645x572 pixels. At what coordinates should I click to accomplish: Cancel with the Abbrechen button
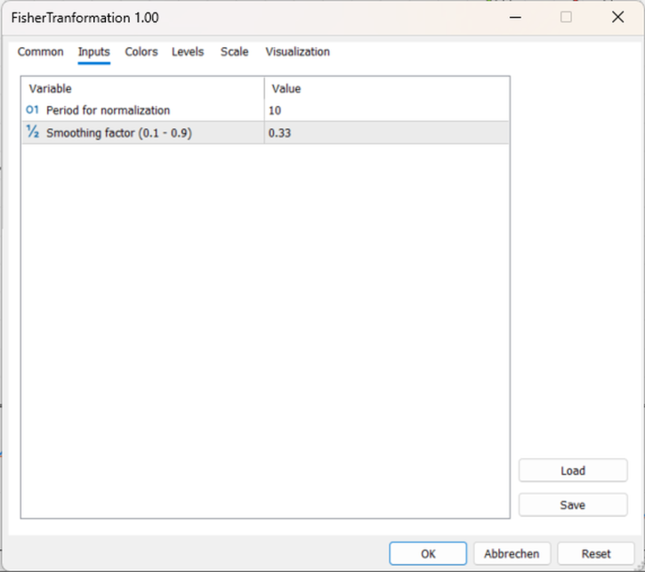click(x=512, y=553)
